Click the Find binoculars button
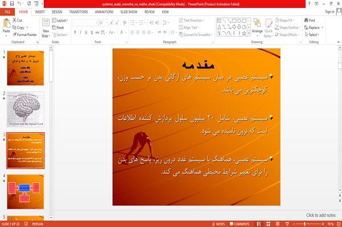342x227 pixels. click(310, 20)
